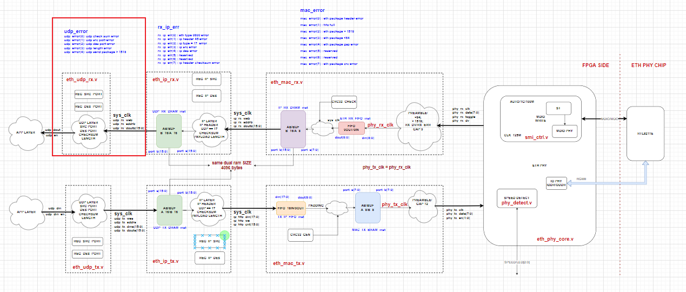
Task: Select the udp_error heading
Action: [x=76, y=31]
